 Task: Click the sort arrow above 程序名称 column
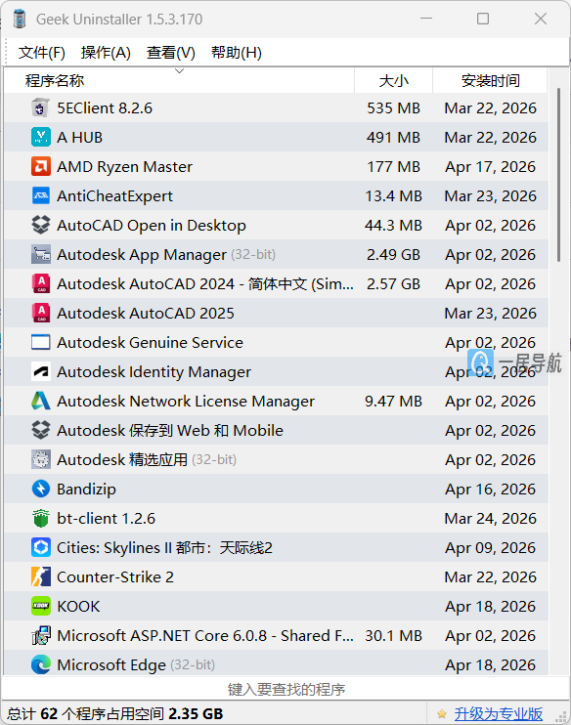180,71
